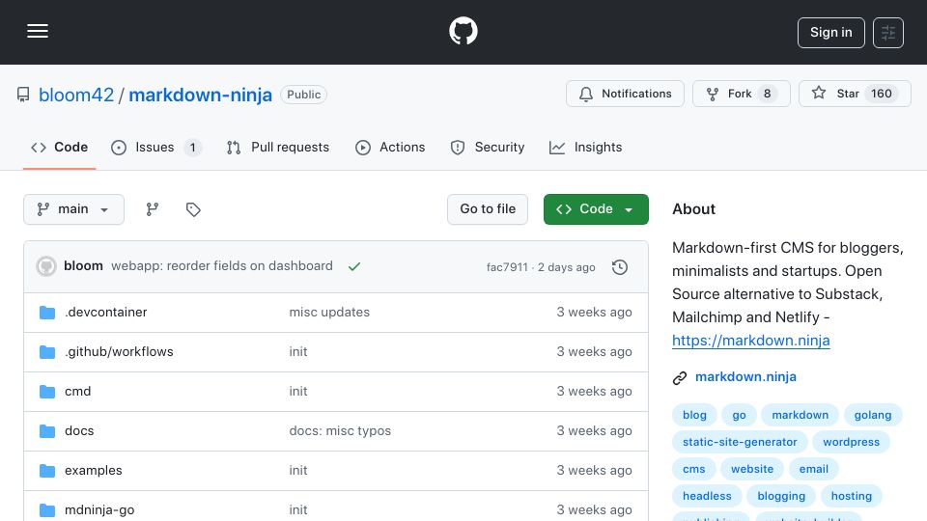
Task: Click the examples folder icon
Action: click(x=47, y=471)
